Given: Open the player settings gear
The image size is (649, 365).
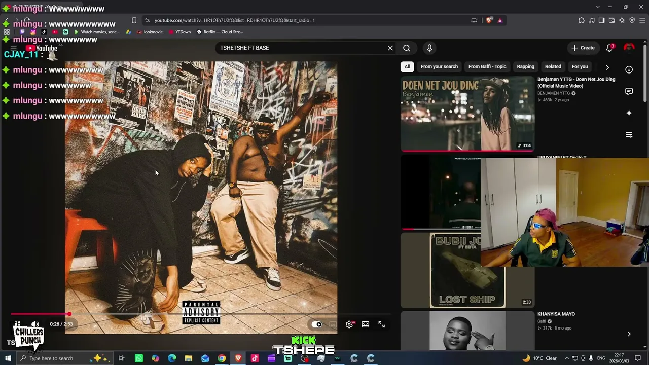Looking at the screenshot, I should [x=349, y=324].
